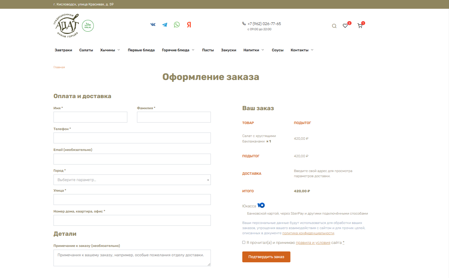Expand the Напитки submenu arrow
The height and width of the screenshot is (278, 449).
point(263,50)
